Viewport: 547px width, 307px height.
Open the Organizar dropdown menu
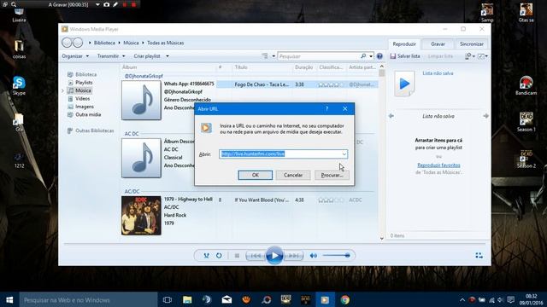[x=75, y=56]
